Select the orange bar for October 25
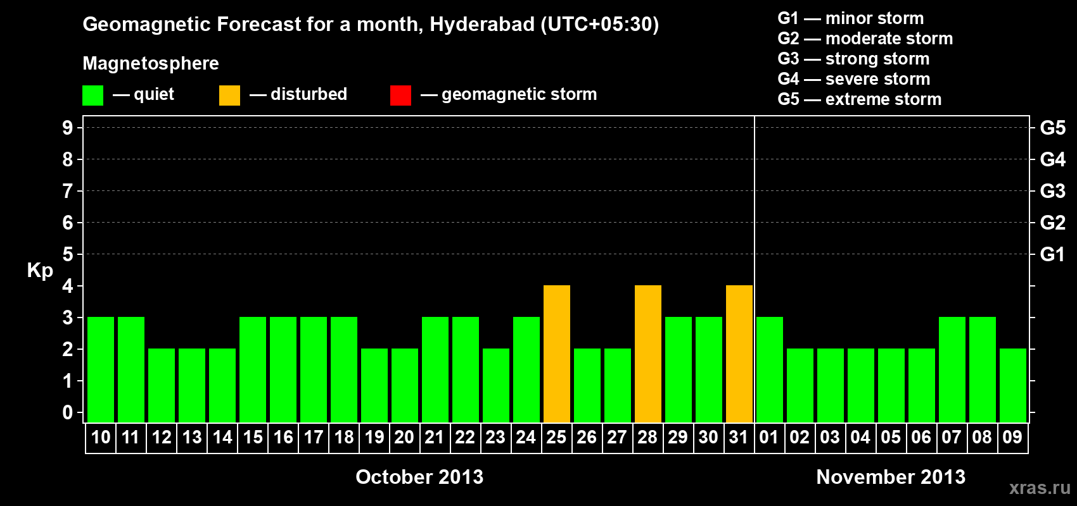Image resolution: width=1077 pixels, height=506 pixels. 557,354
